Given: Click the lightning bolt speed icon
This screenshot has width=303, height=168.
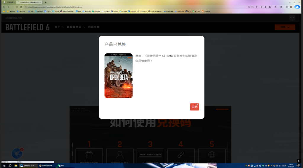Looking at the screenshot, I should pos(261,7).
